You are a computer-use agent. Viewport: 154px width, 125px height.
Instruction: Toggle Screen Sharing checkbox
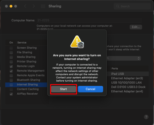click(x=11, y=48)
